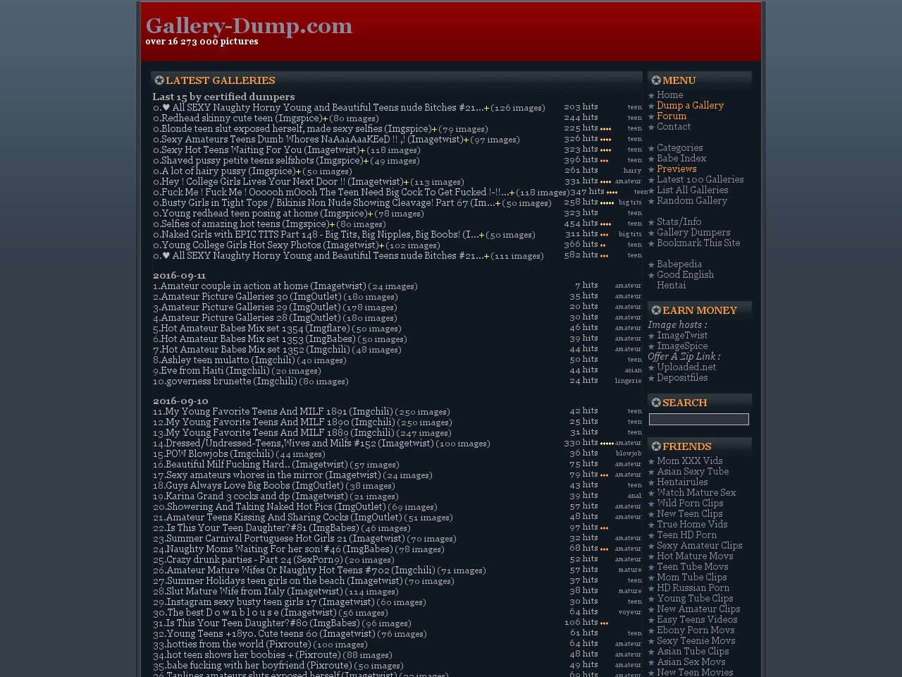Open governess brunette (Imgchili) gallery
The width and height of the screenshot is (902, 677).
click(231, 382)
